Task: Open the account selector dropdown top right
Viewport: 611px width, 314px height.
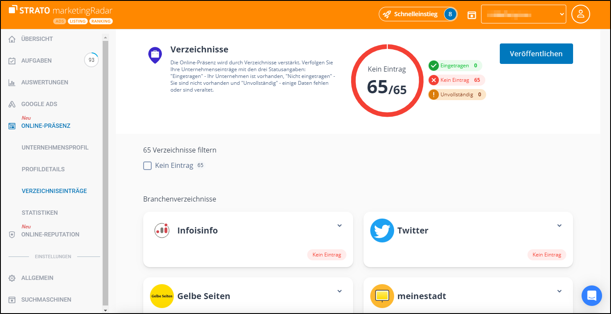Action: pyautogui.click(x=523, y=14)
